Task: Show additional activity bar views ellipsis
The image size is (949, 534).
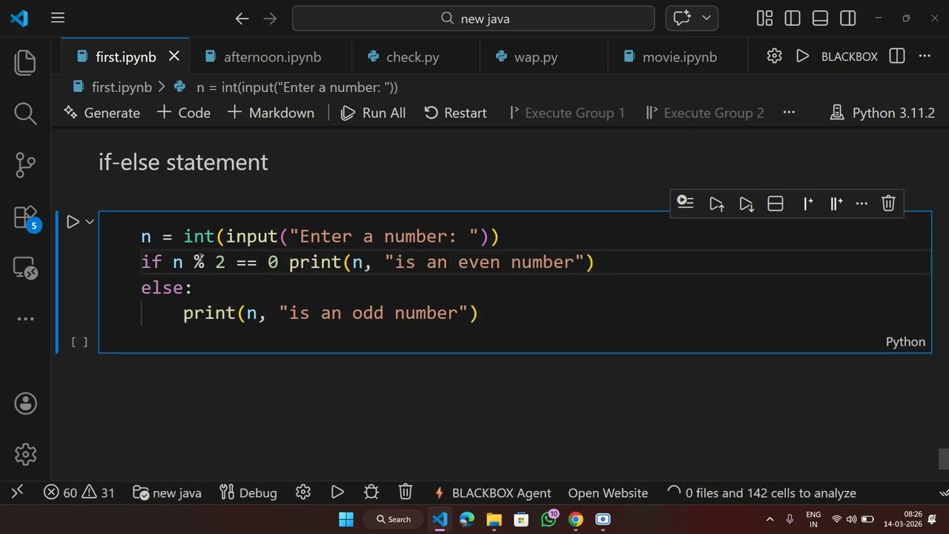Action: tap(25, 319)
